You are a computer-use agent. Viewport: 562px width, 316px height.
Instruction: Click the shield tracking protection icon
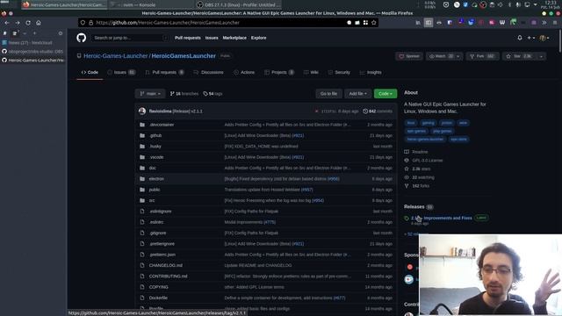pos(83,23)
